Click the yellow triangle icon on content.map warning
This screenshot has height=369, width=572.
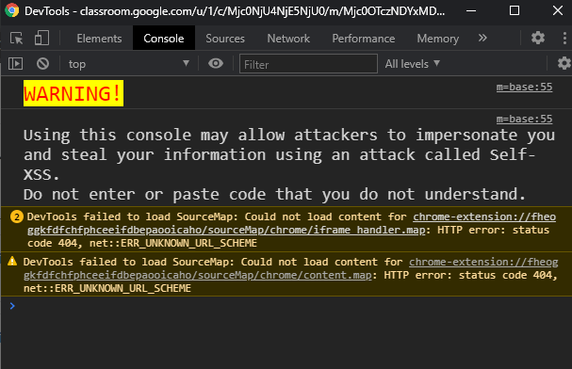pos(12,261)
